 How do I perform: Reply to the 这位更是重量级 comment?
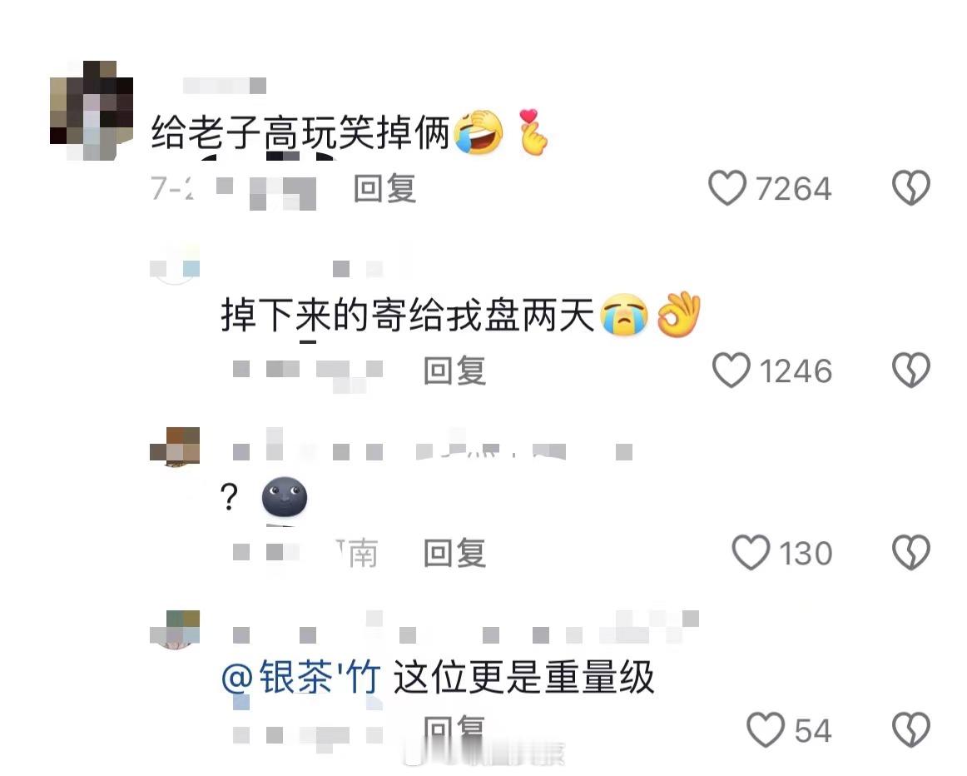[454, 728]
